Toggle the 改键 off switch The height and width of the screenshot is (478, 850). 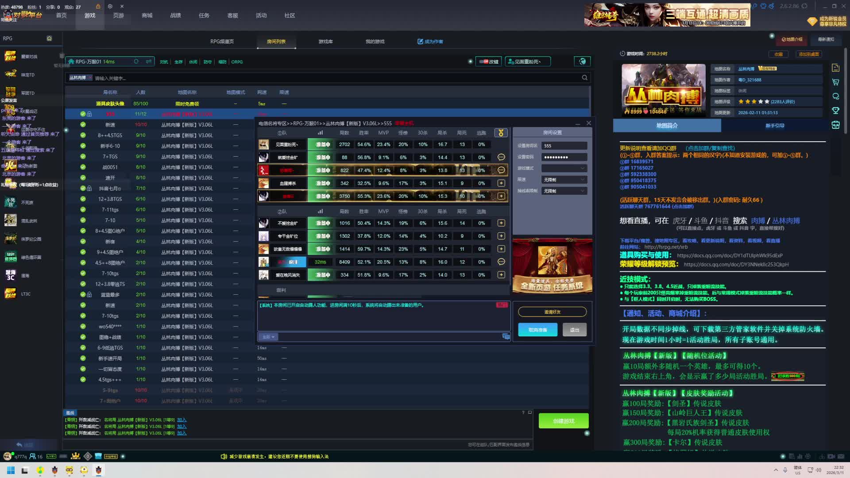pos(486,62)
